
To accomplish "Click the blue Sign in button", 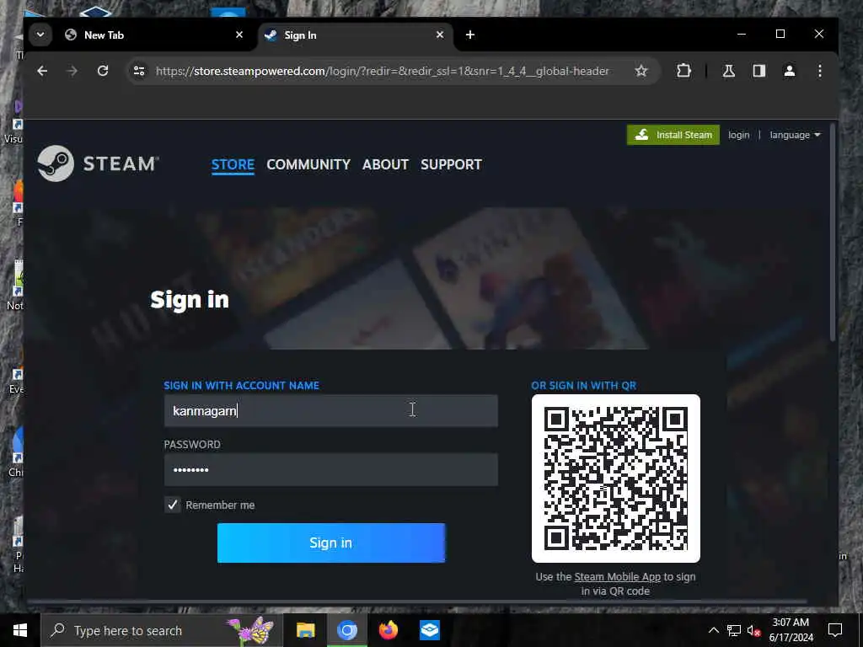I will (330, 543).
